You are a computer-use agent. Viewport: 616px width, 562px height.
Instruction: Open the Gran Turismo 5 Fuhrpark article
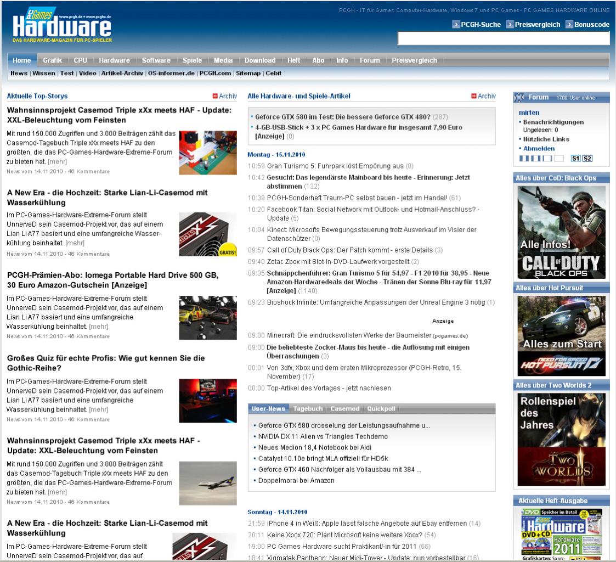[335, 166]
